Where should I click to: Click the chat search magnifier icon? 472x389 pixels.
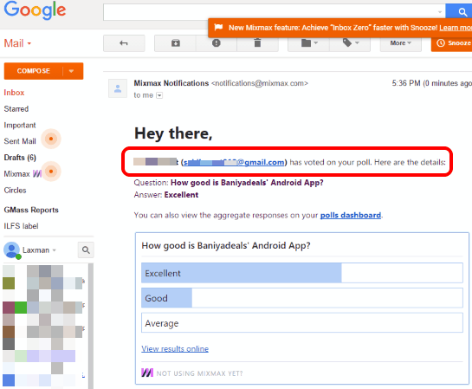click(x=86, y=250)
